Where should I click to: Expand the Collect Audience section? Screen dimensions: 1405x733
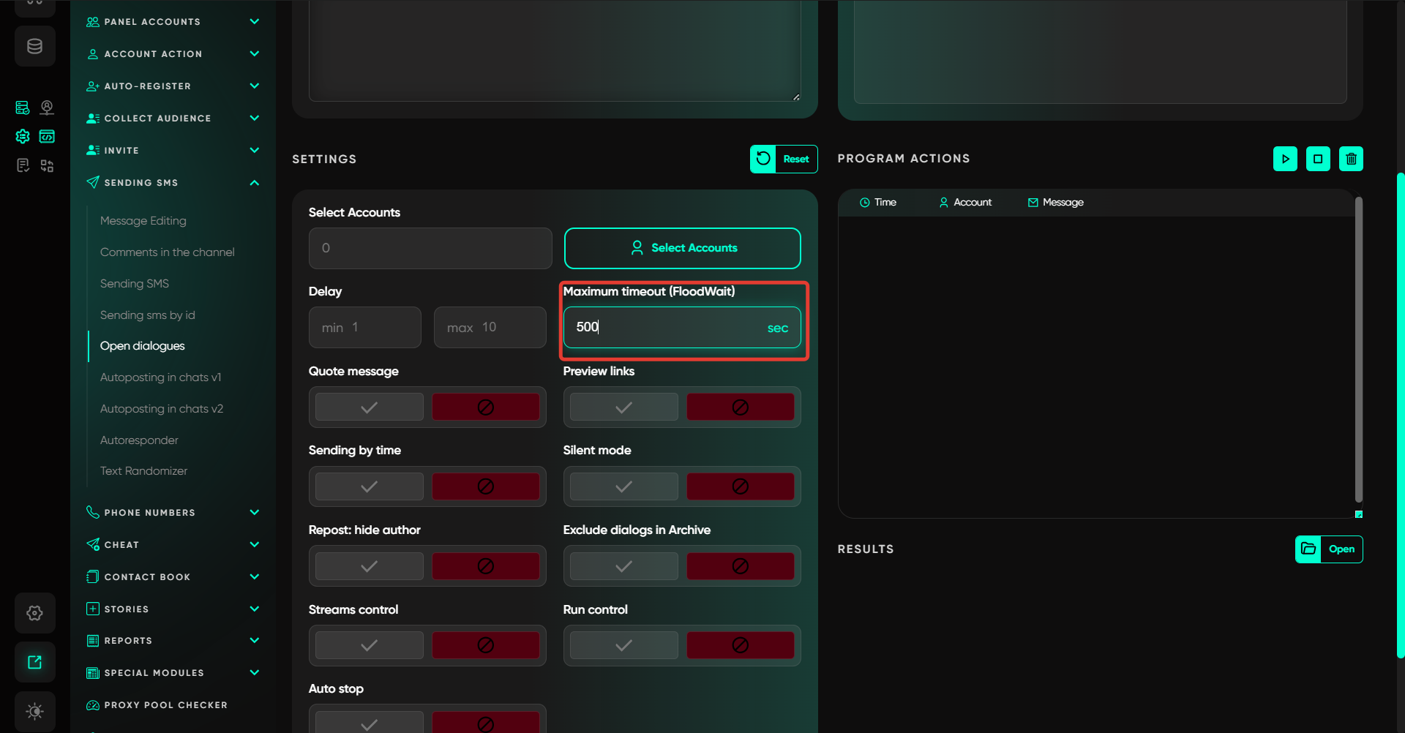coord(254,119)
